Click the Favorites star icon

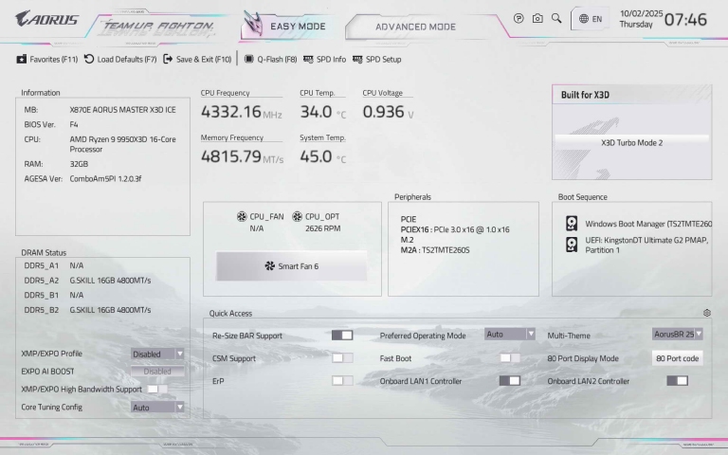point(22,59)
